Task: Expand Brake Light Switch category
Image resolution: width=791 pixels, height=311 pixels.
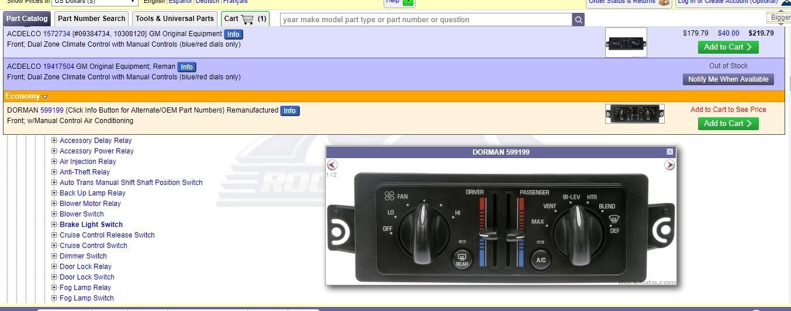Action: coord(54,225)
